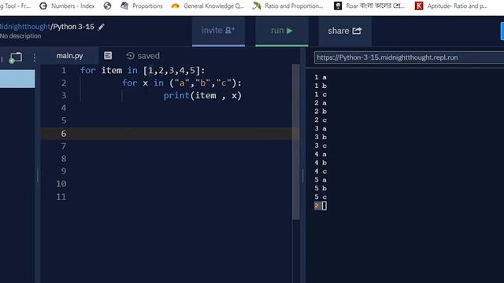This screenshot has height=283, width=504.
Task: Click console output line '5 c'
Action: (x=321, y=197)
